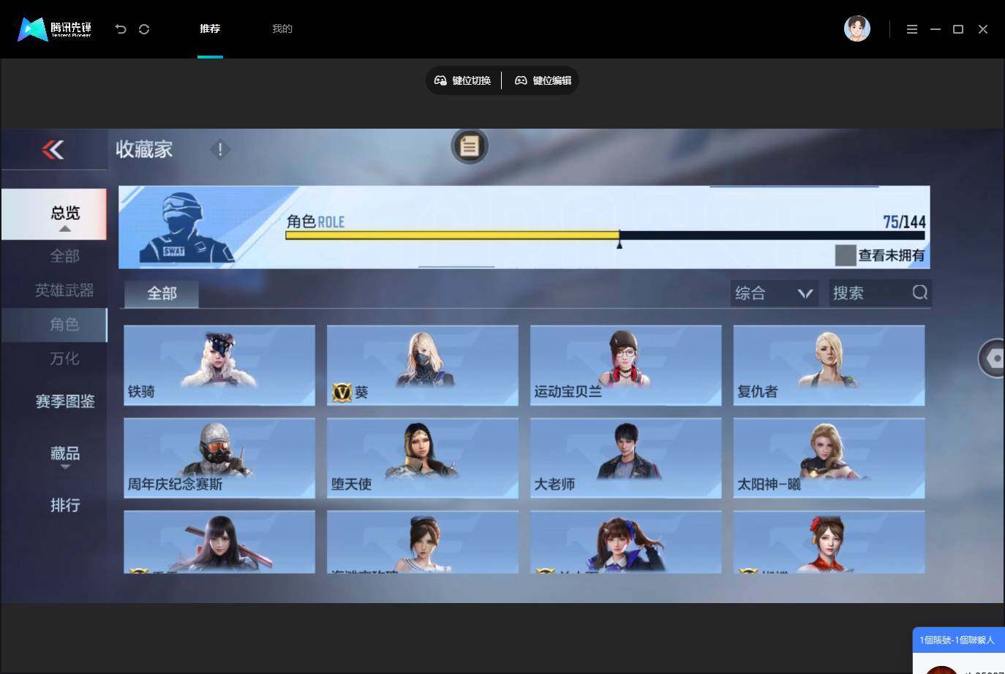1005x674 pixels.
Task: Click the hexagon floating button at right edge
Action: [x=993, y=358]
